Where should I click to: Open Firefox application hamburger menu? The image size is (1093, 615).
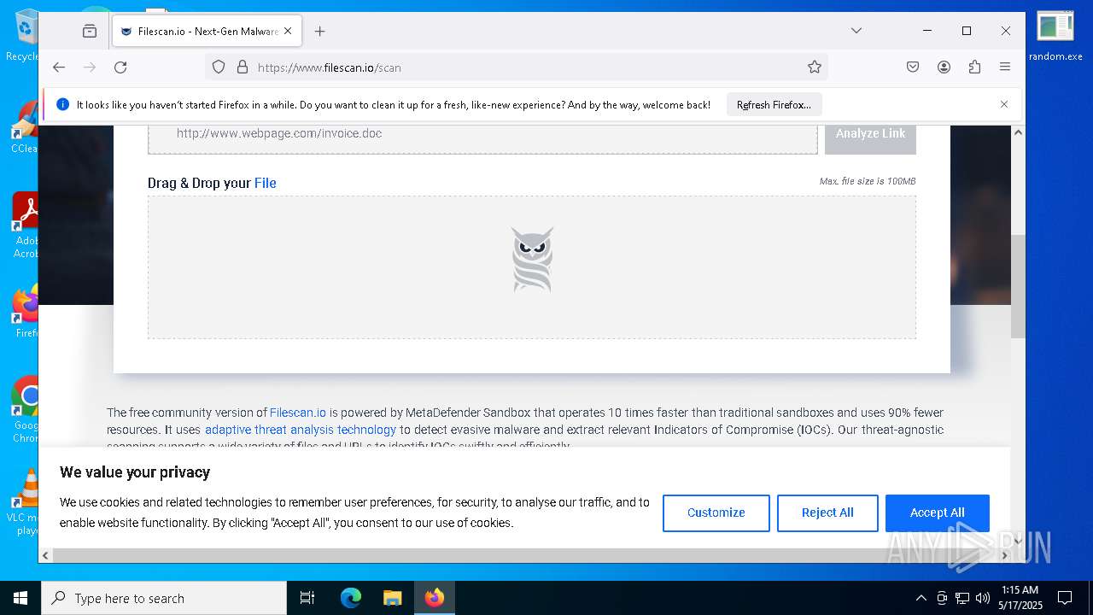pos(1005,67)
